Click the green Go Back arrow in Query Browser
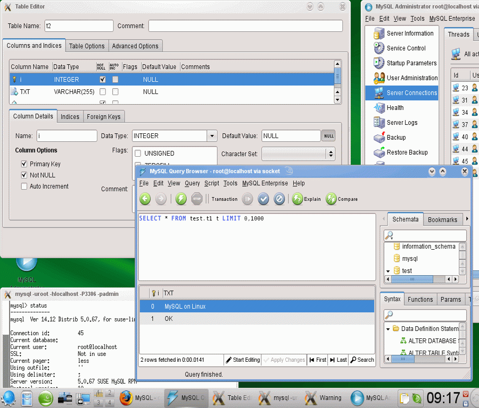The width and height of the screenshot is (479, 408). [145, 199]
